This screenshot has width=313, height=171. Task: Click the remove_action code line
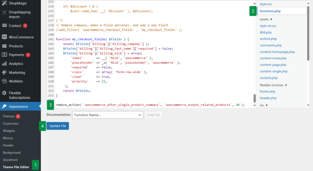150,105
